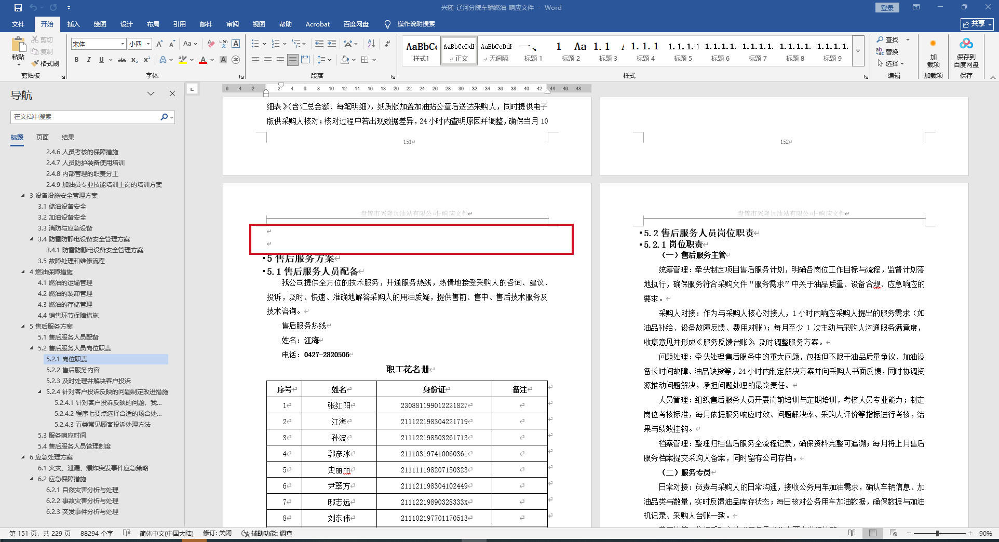Screen dimensions: 999x542
Task: Apply bullet list formatting
Action: click(x=255, y=44)
